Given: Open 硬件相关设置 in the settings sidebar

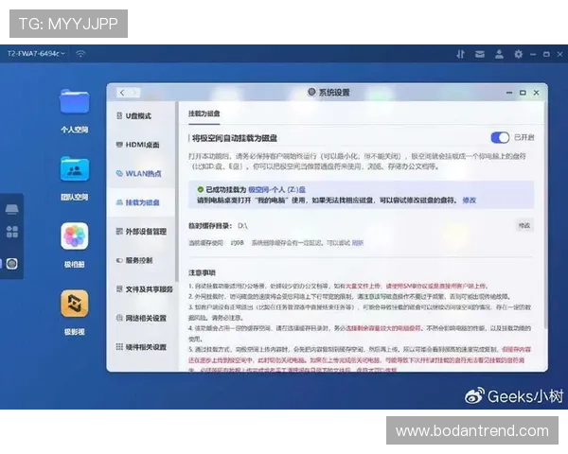Looking at the screenshot, I should coord(142,347).
